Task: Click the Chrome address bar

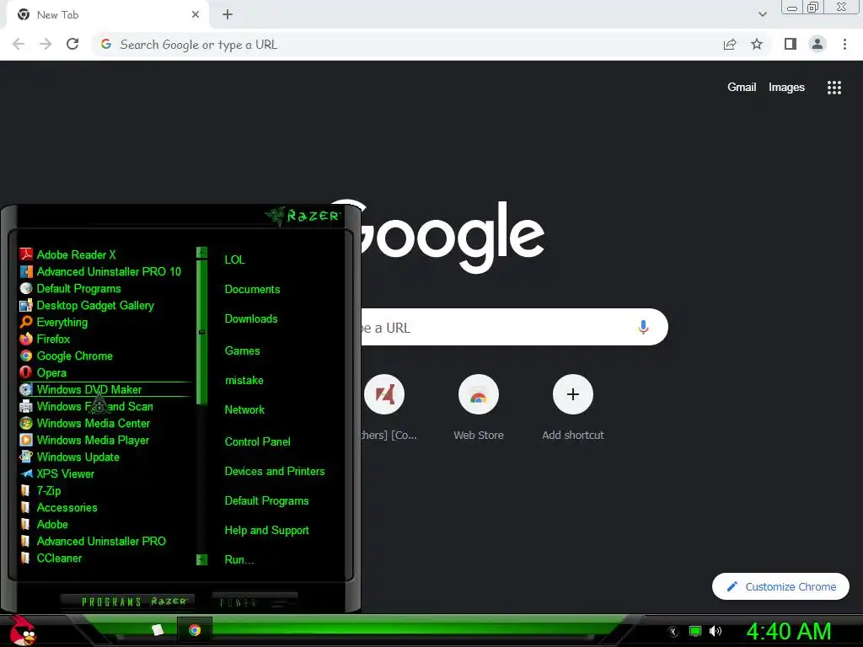Action: 407,45
